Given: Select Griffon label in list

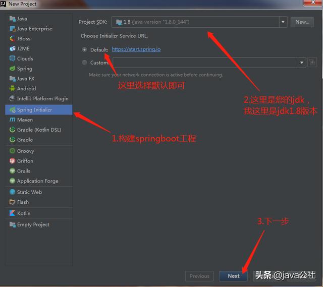Looking at the screenshot, I should pyautogui.click(x=25, y=161).
